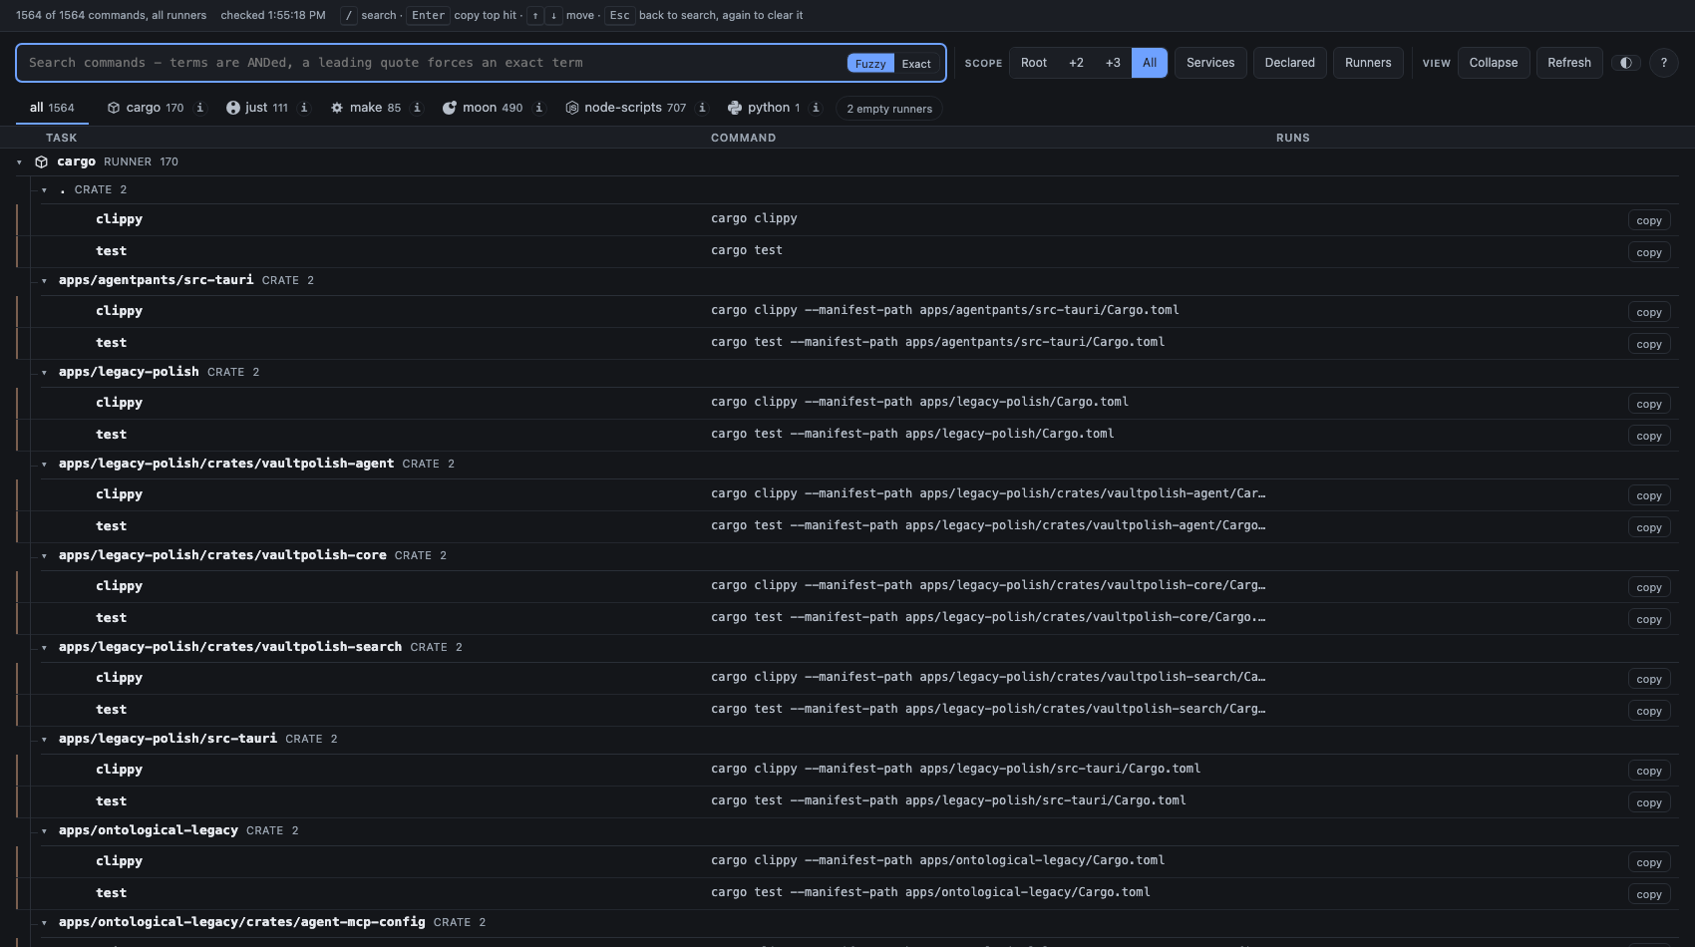Click the Services filter button
The image size is (1695, 947).
[1210, 63]
